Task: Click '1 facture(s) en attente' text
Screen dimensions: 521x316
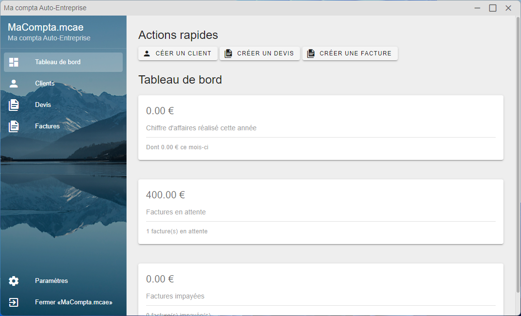Action: [x=177, y=231]
